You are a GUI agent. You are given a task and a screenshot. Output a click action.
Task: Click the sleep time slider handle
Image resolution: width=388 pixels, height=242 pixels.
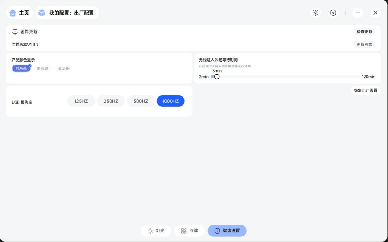217,77
